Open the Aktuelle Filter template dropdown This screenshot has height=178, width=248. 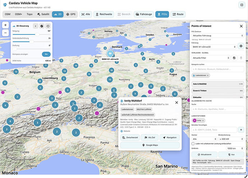[211, 58]
